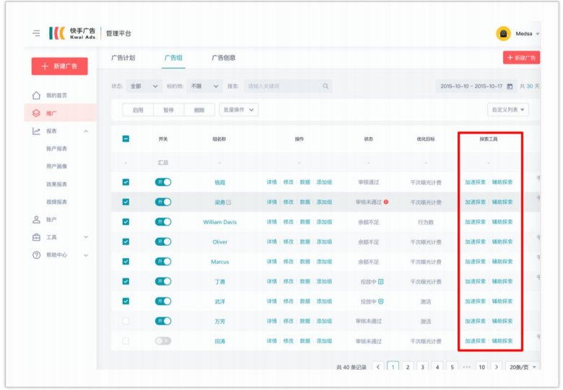This screenshot has width=563, height=390.
Task: Enable the off switch in 田涛 row
Action: click(163, 341)
